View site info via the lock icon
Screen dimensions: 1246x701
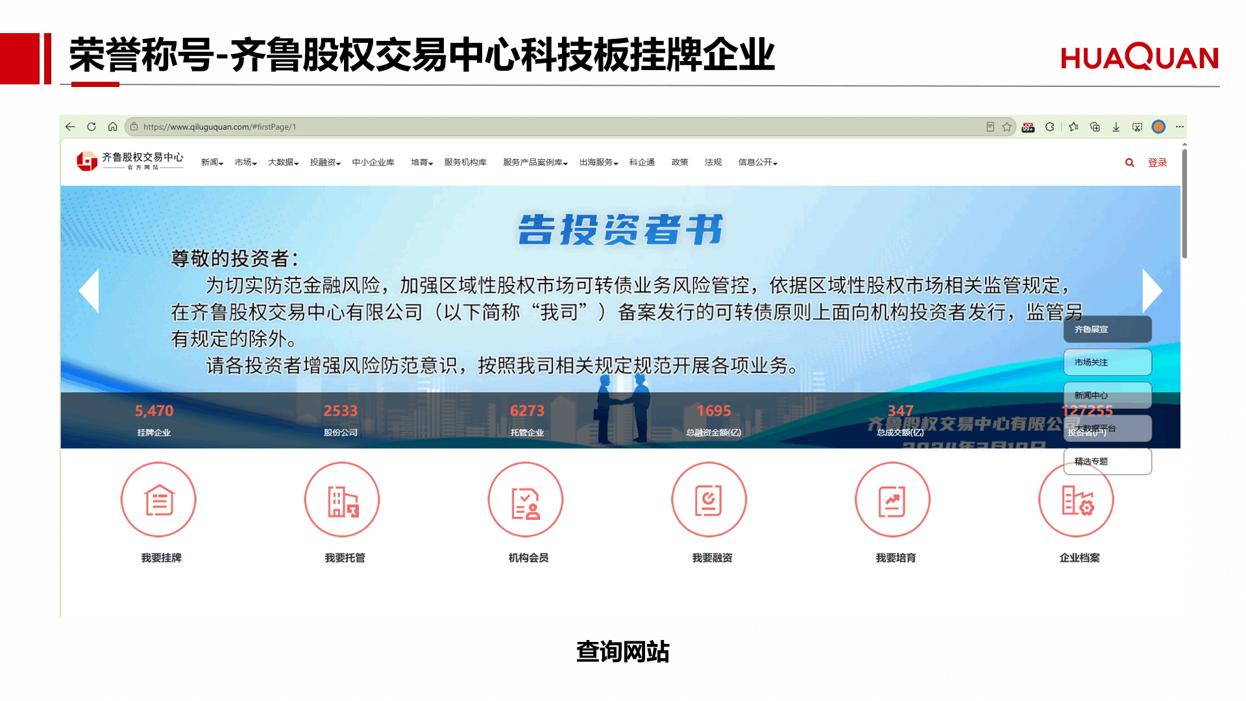coord(134,127)
